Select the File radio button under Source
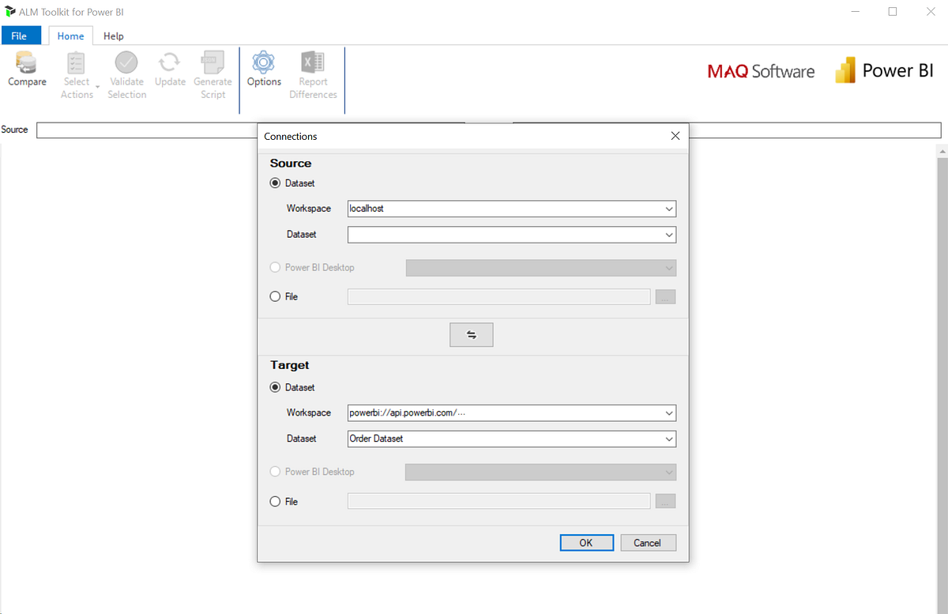948x614 pixels. [275, 296]
